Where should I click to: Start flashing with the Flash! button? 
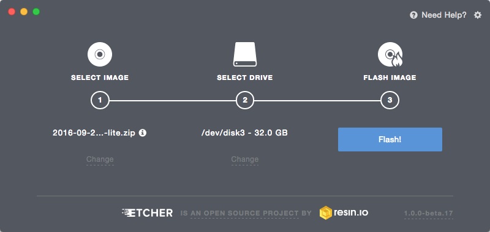pyautogui.click(x=390, y=140)
